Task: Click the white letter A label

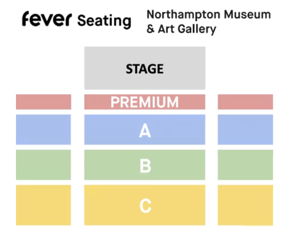Action: click(x=145, y=131)
